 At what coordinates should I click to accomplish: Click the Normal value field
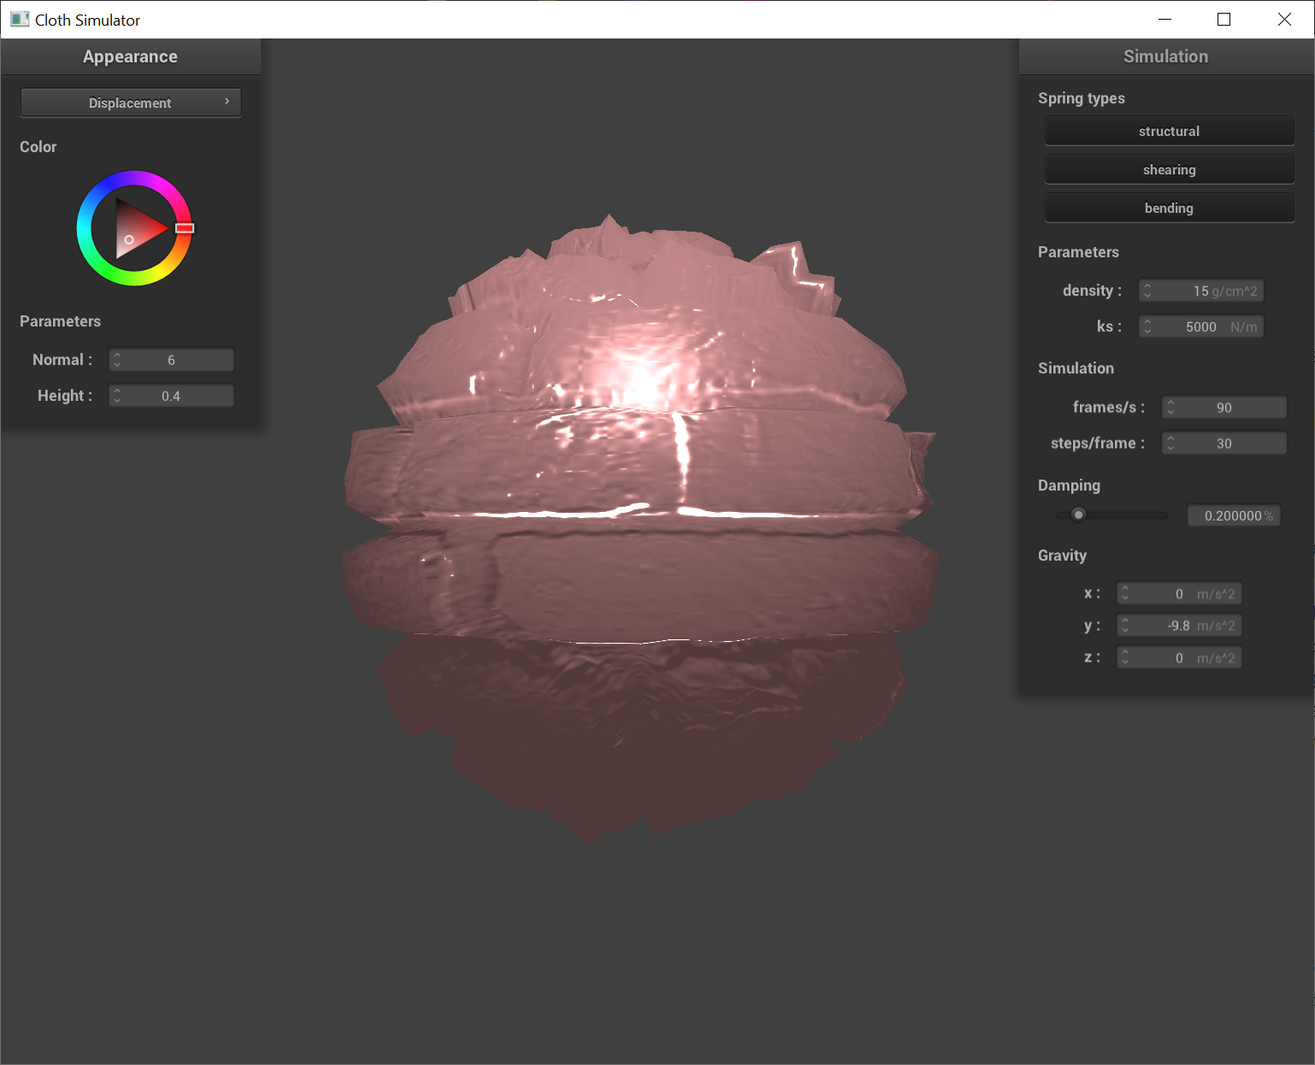point(171,360)
